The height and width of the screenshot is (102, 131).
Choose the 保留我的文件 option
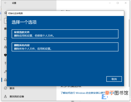coord(65,34)
